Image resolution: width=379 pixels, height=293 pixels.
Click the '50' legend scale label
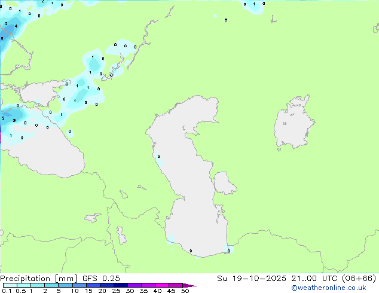pos(185,291)
